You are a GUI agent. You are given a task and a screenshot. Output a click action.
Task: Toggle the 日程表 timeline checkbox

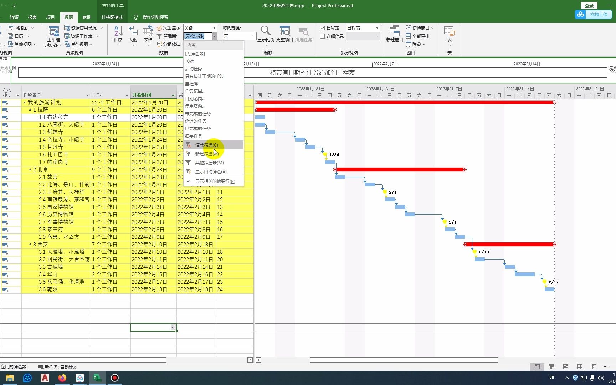(x=322, y=28)
